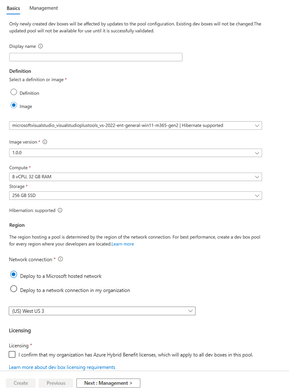Select Deploy to a network connection in my organization

[x=14, y=289]
